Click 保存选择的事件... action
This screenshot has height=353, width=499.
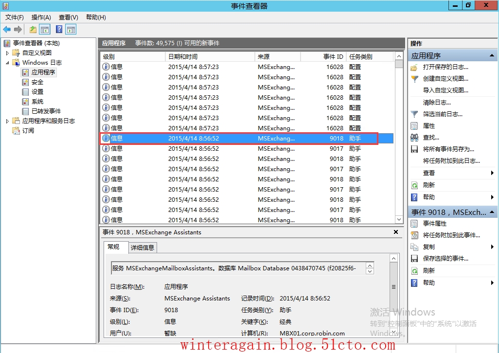point(445,259)
